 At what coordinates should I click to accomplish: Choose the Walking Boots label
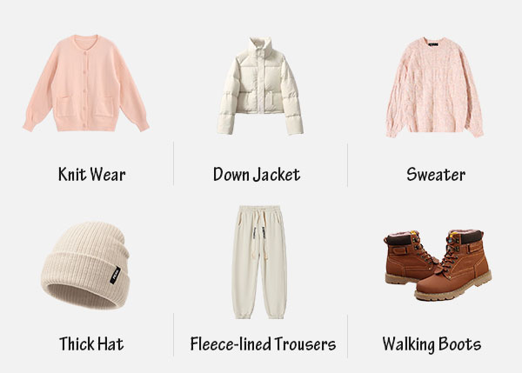coord(432,344)
